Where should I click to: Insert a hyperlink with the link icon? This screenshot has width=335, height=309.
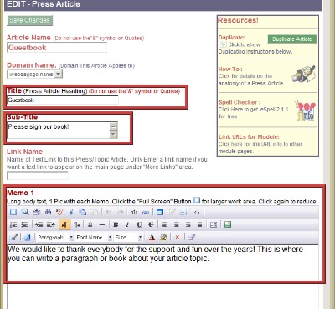point(146,212)
